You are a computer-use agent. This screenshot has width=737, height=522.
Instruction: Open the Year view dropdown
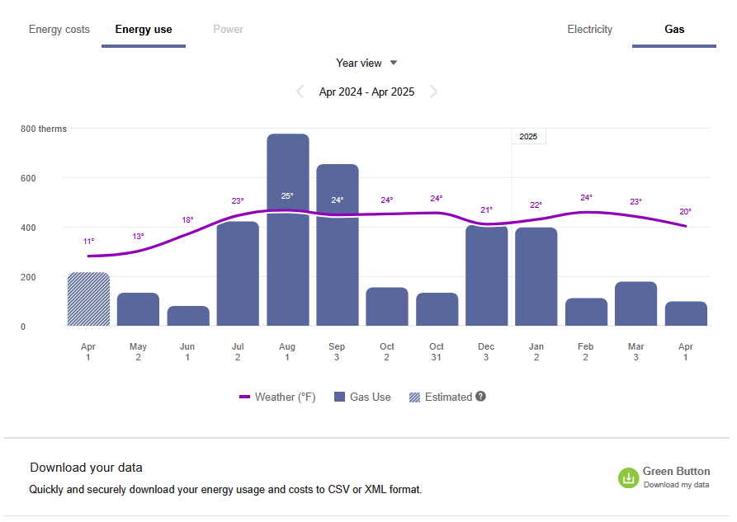(366, 63)
